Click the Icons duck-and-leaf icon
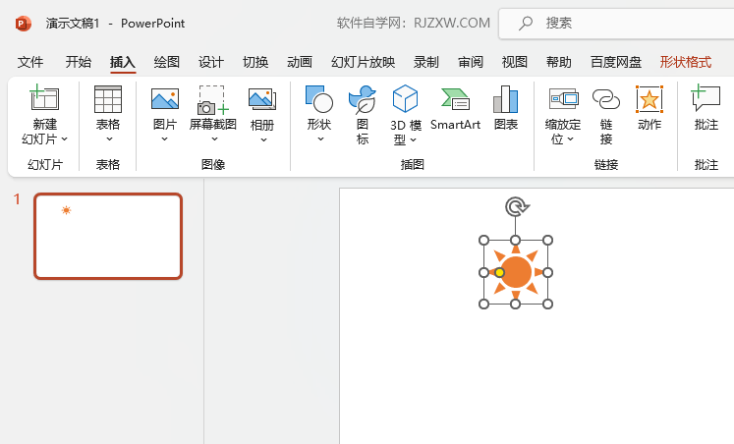 pyautogui.click(x=363, y=99)
